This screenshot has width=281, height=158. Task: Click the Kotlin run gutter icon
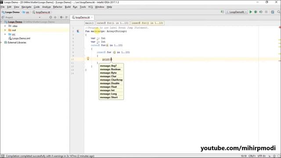[78, 31]
